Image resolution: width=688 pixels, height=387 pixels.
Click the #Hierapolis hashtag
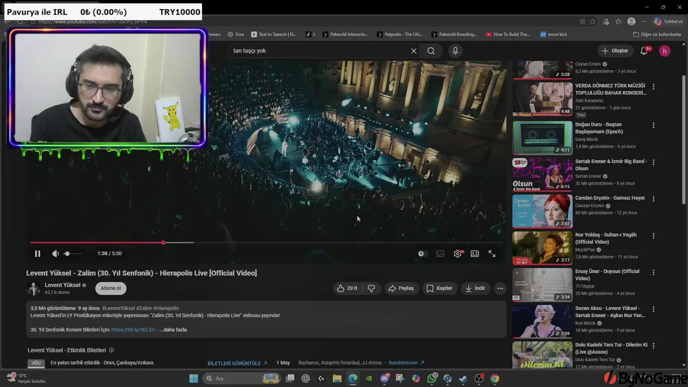166,308
